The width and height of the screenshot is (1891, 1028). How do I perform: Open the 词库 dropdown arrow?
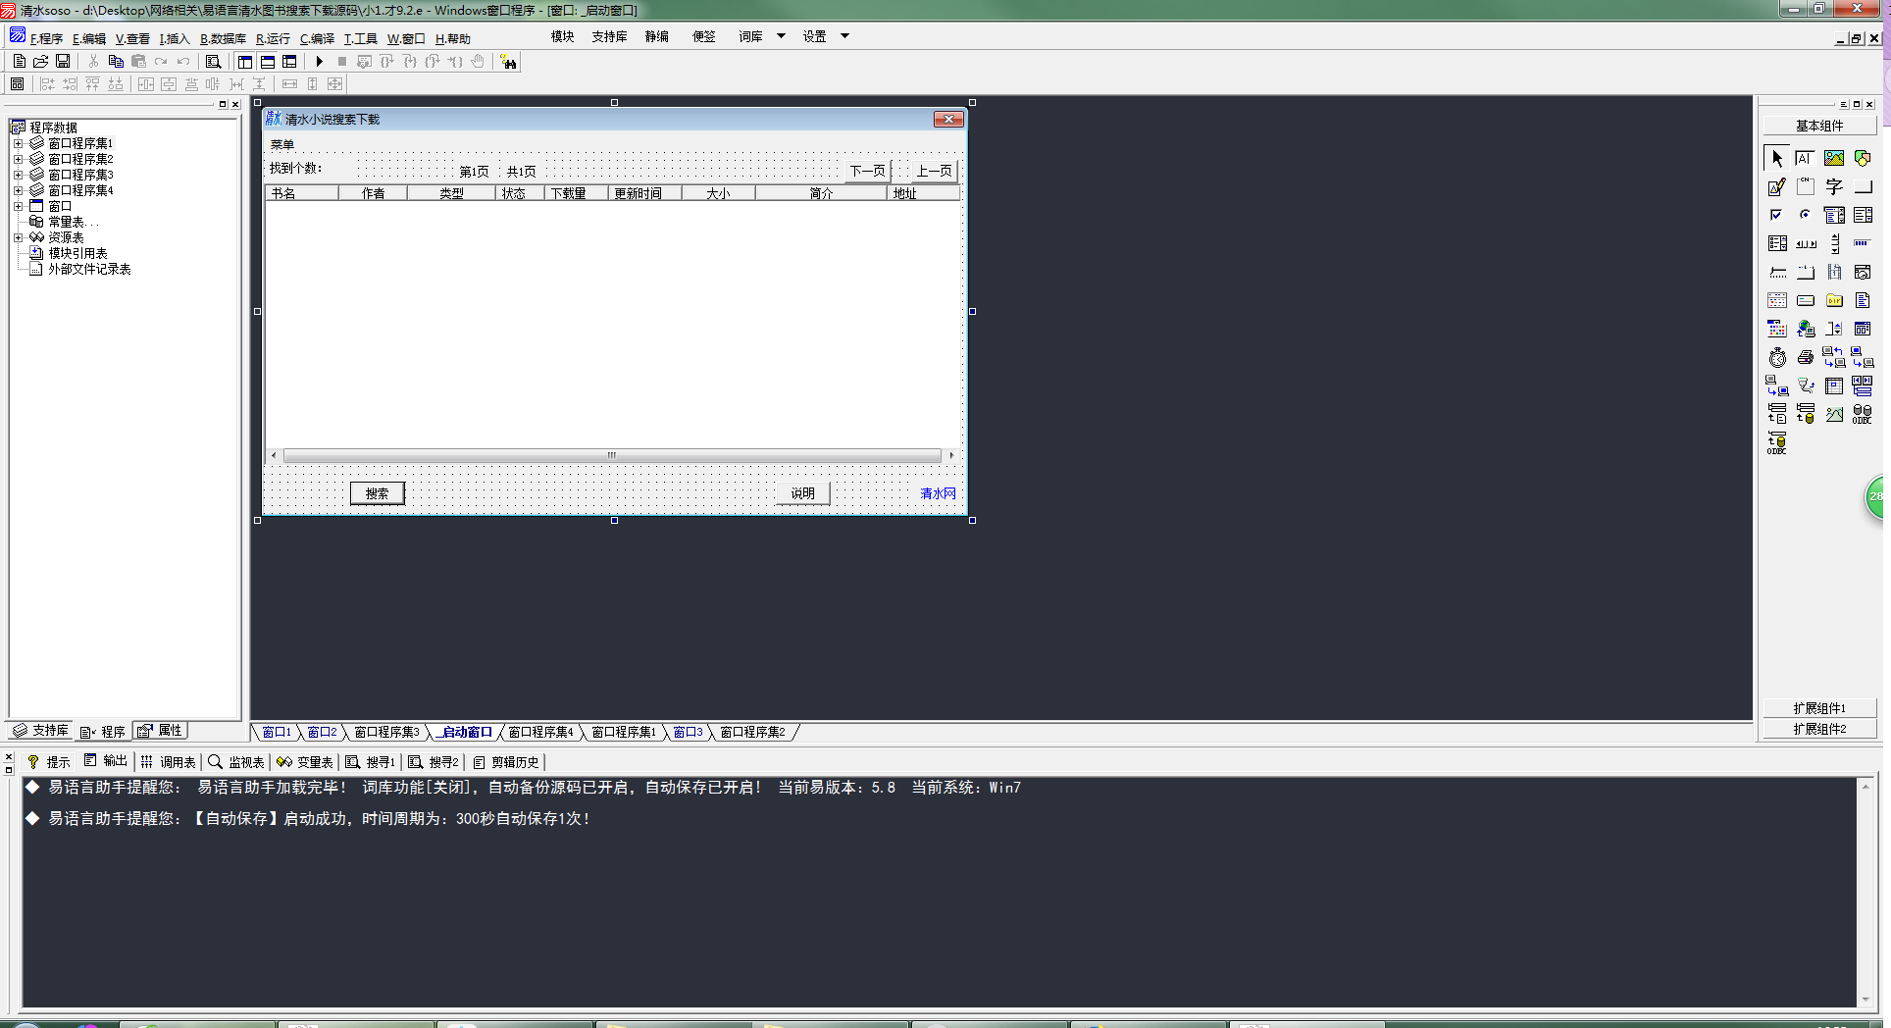pyautogui.click(x=781, y=36)
